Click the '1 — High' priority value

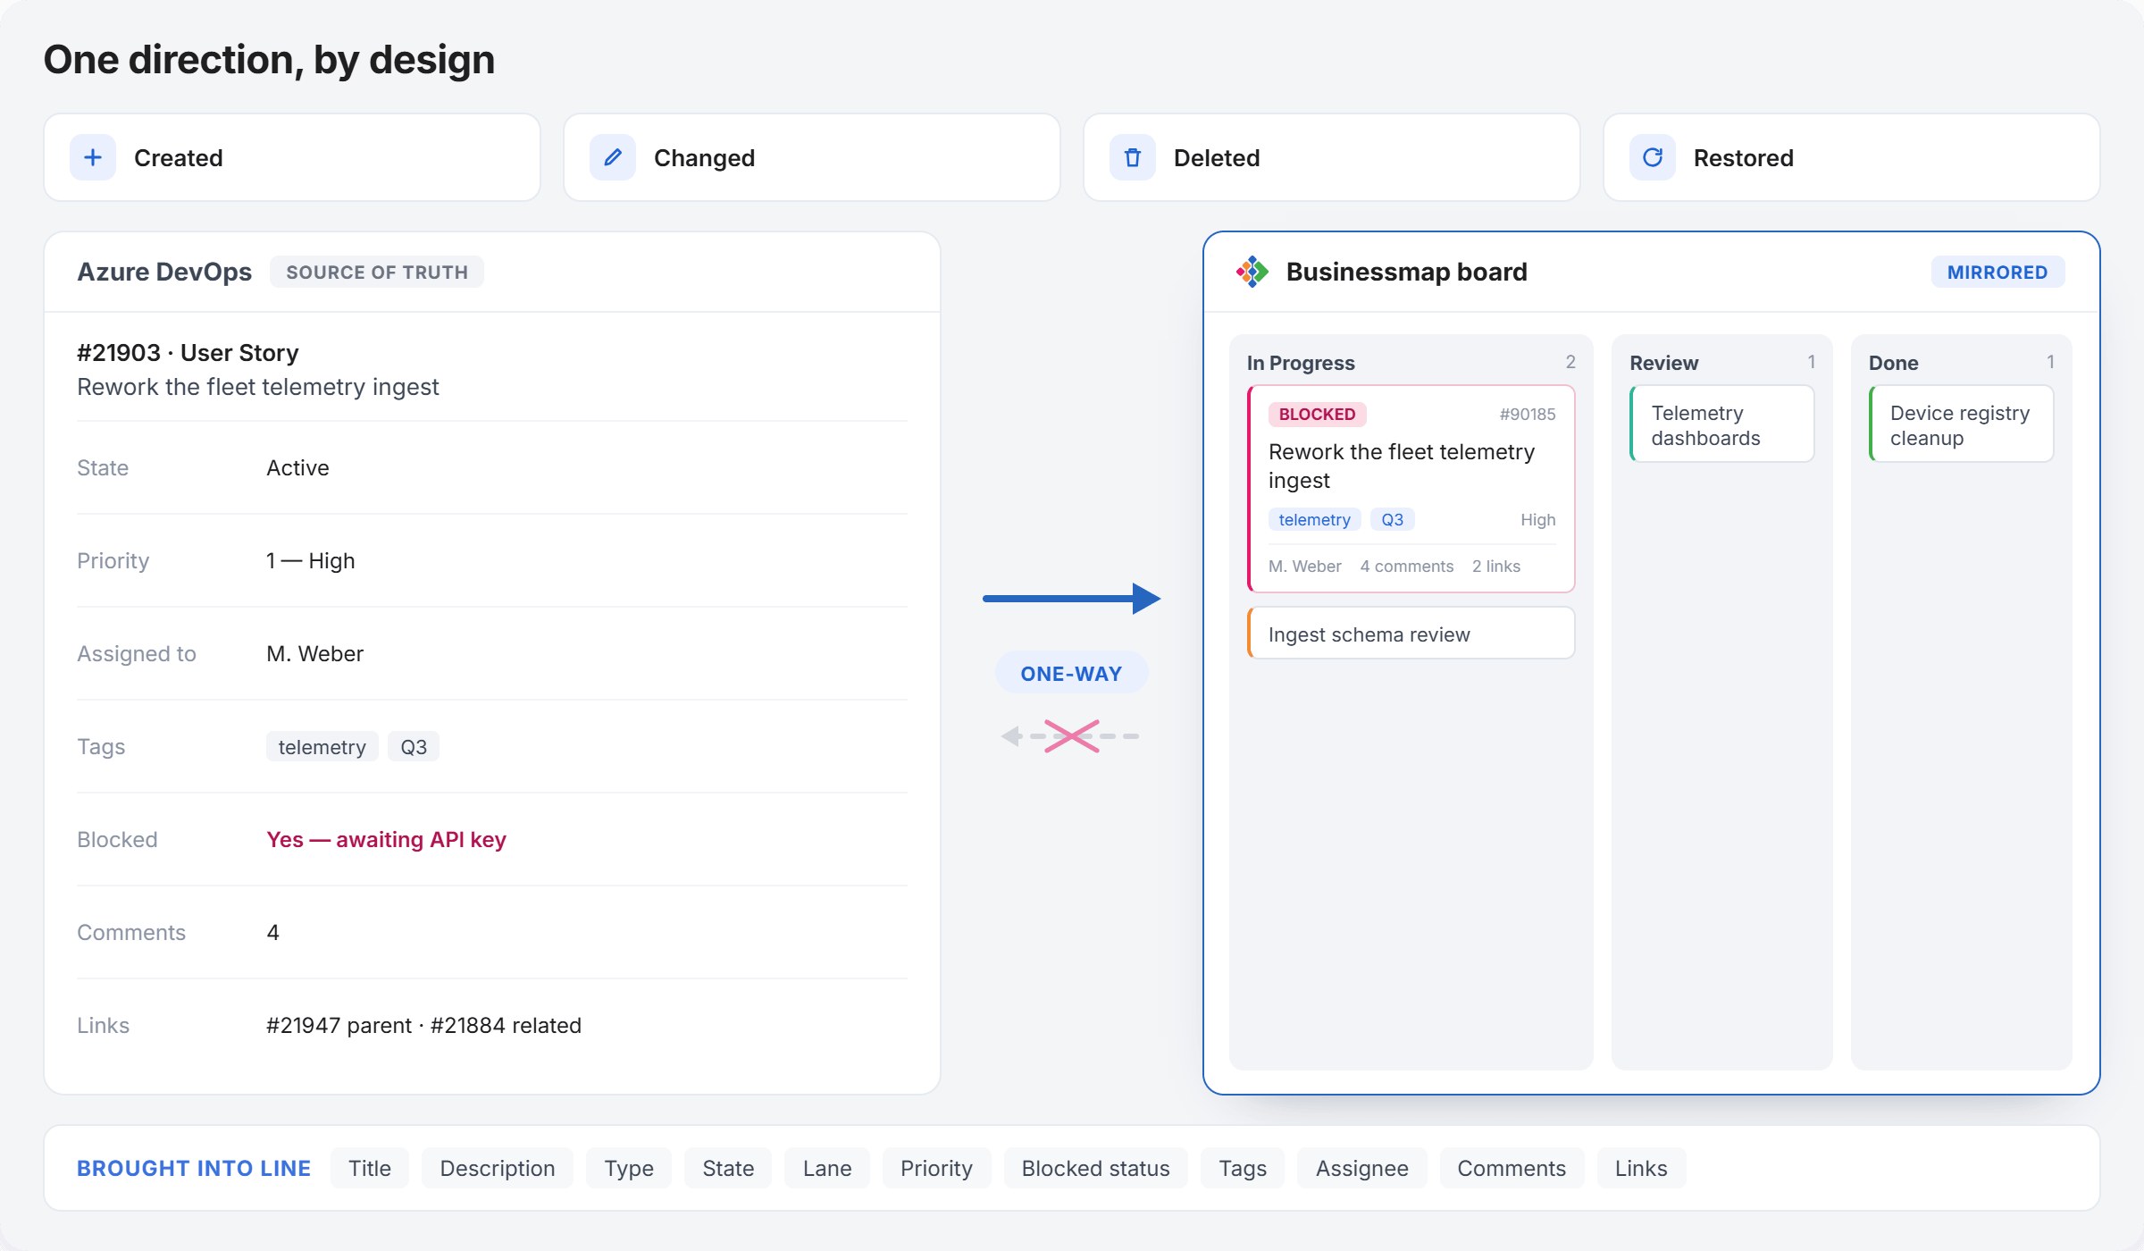click(x=310, y=561)
